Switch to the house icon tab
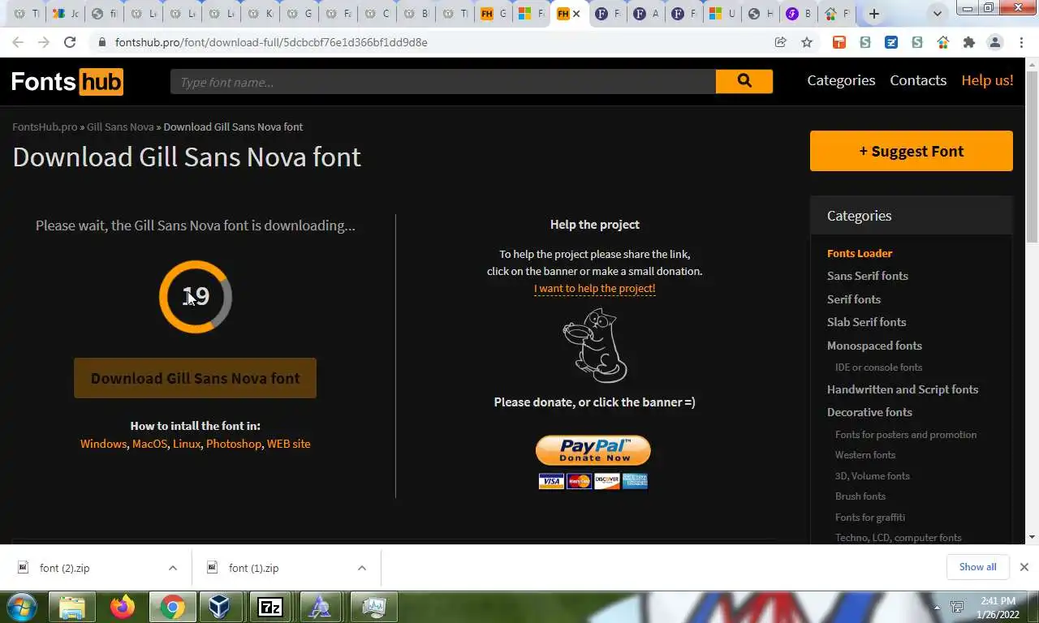The image size is (1039, 623). coord(837,14)
